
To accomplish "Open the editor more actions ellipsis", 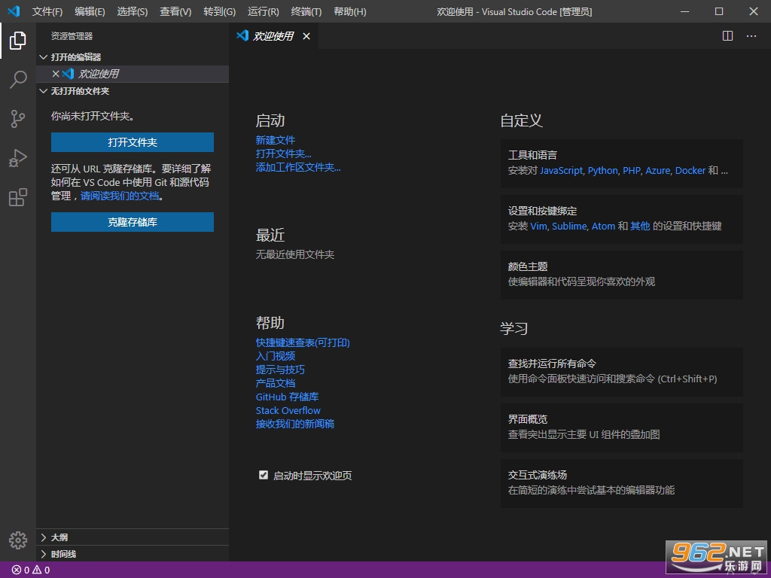I will (751, 36).
